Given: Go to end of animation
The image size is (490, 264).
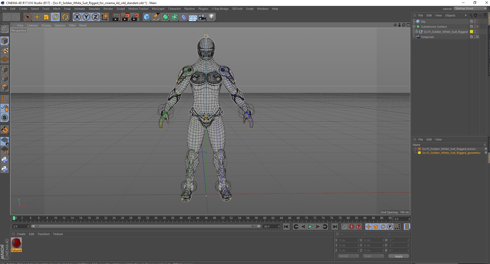Looking at the screenshot, I should [334, 227].
